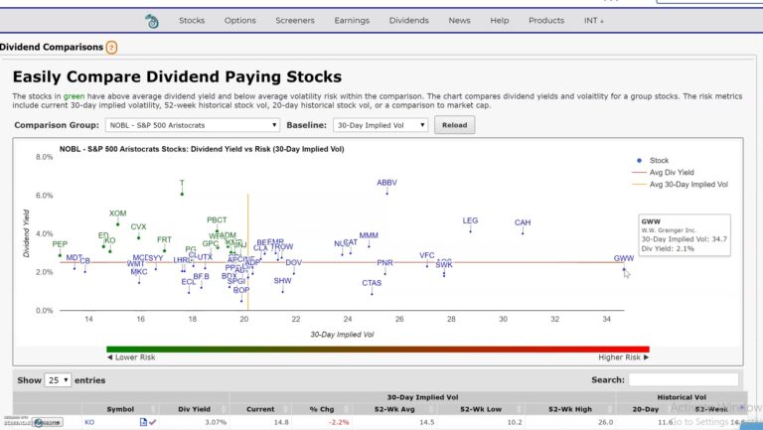Screen dimensions: 763x430
Task: Toggle Avg 30-Day Implied Vol legend entry
Action: click(680, 185)
